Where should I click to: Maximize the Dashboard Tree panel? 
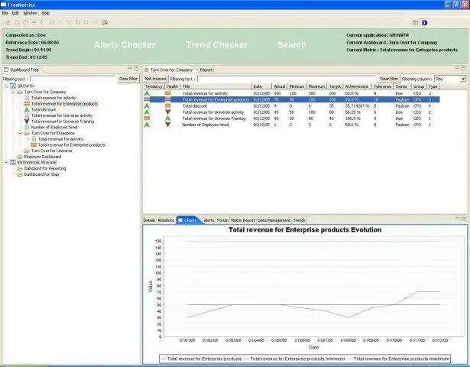136,69
